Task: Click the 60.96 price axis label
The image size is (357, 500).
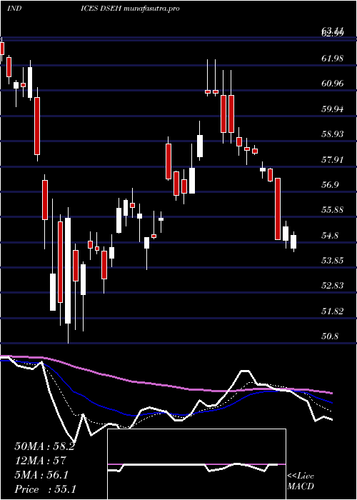Action: tap(333, 84)
